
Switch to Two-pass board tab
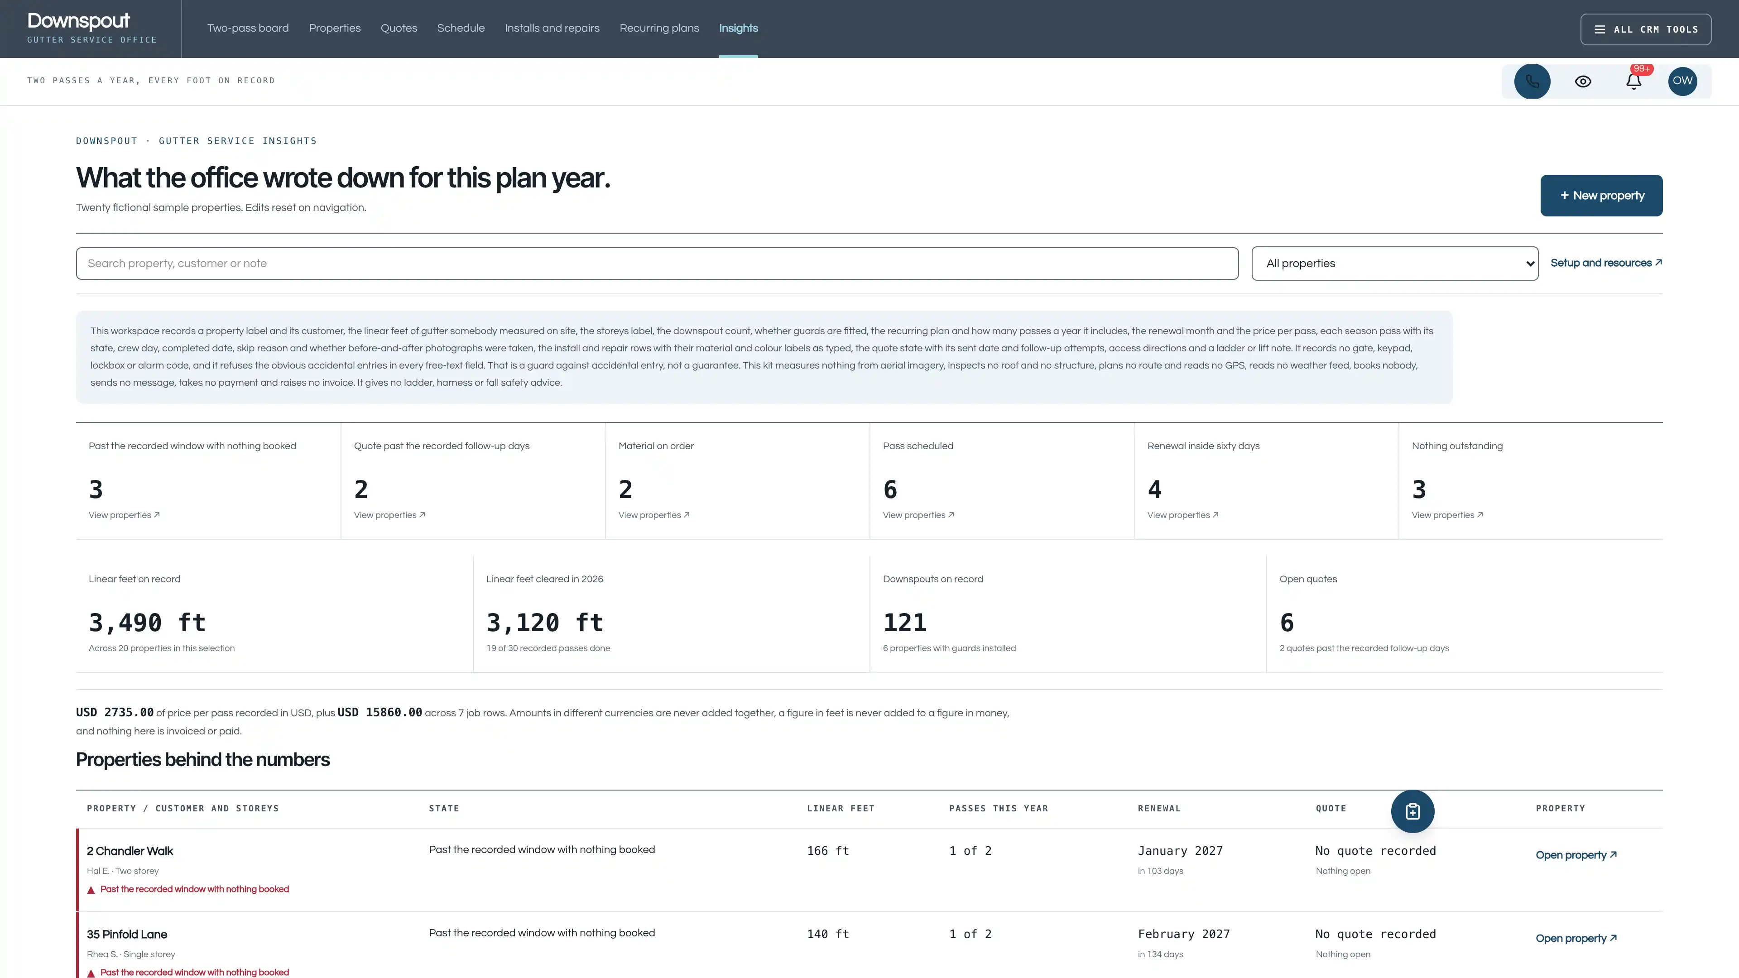pyautogui.click(x=248, y=29)
